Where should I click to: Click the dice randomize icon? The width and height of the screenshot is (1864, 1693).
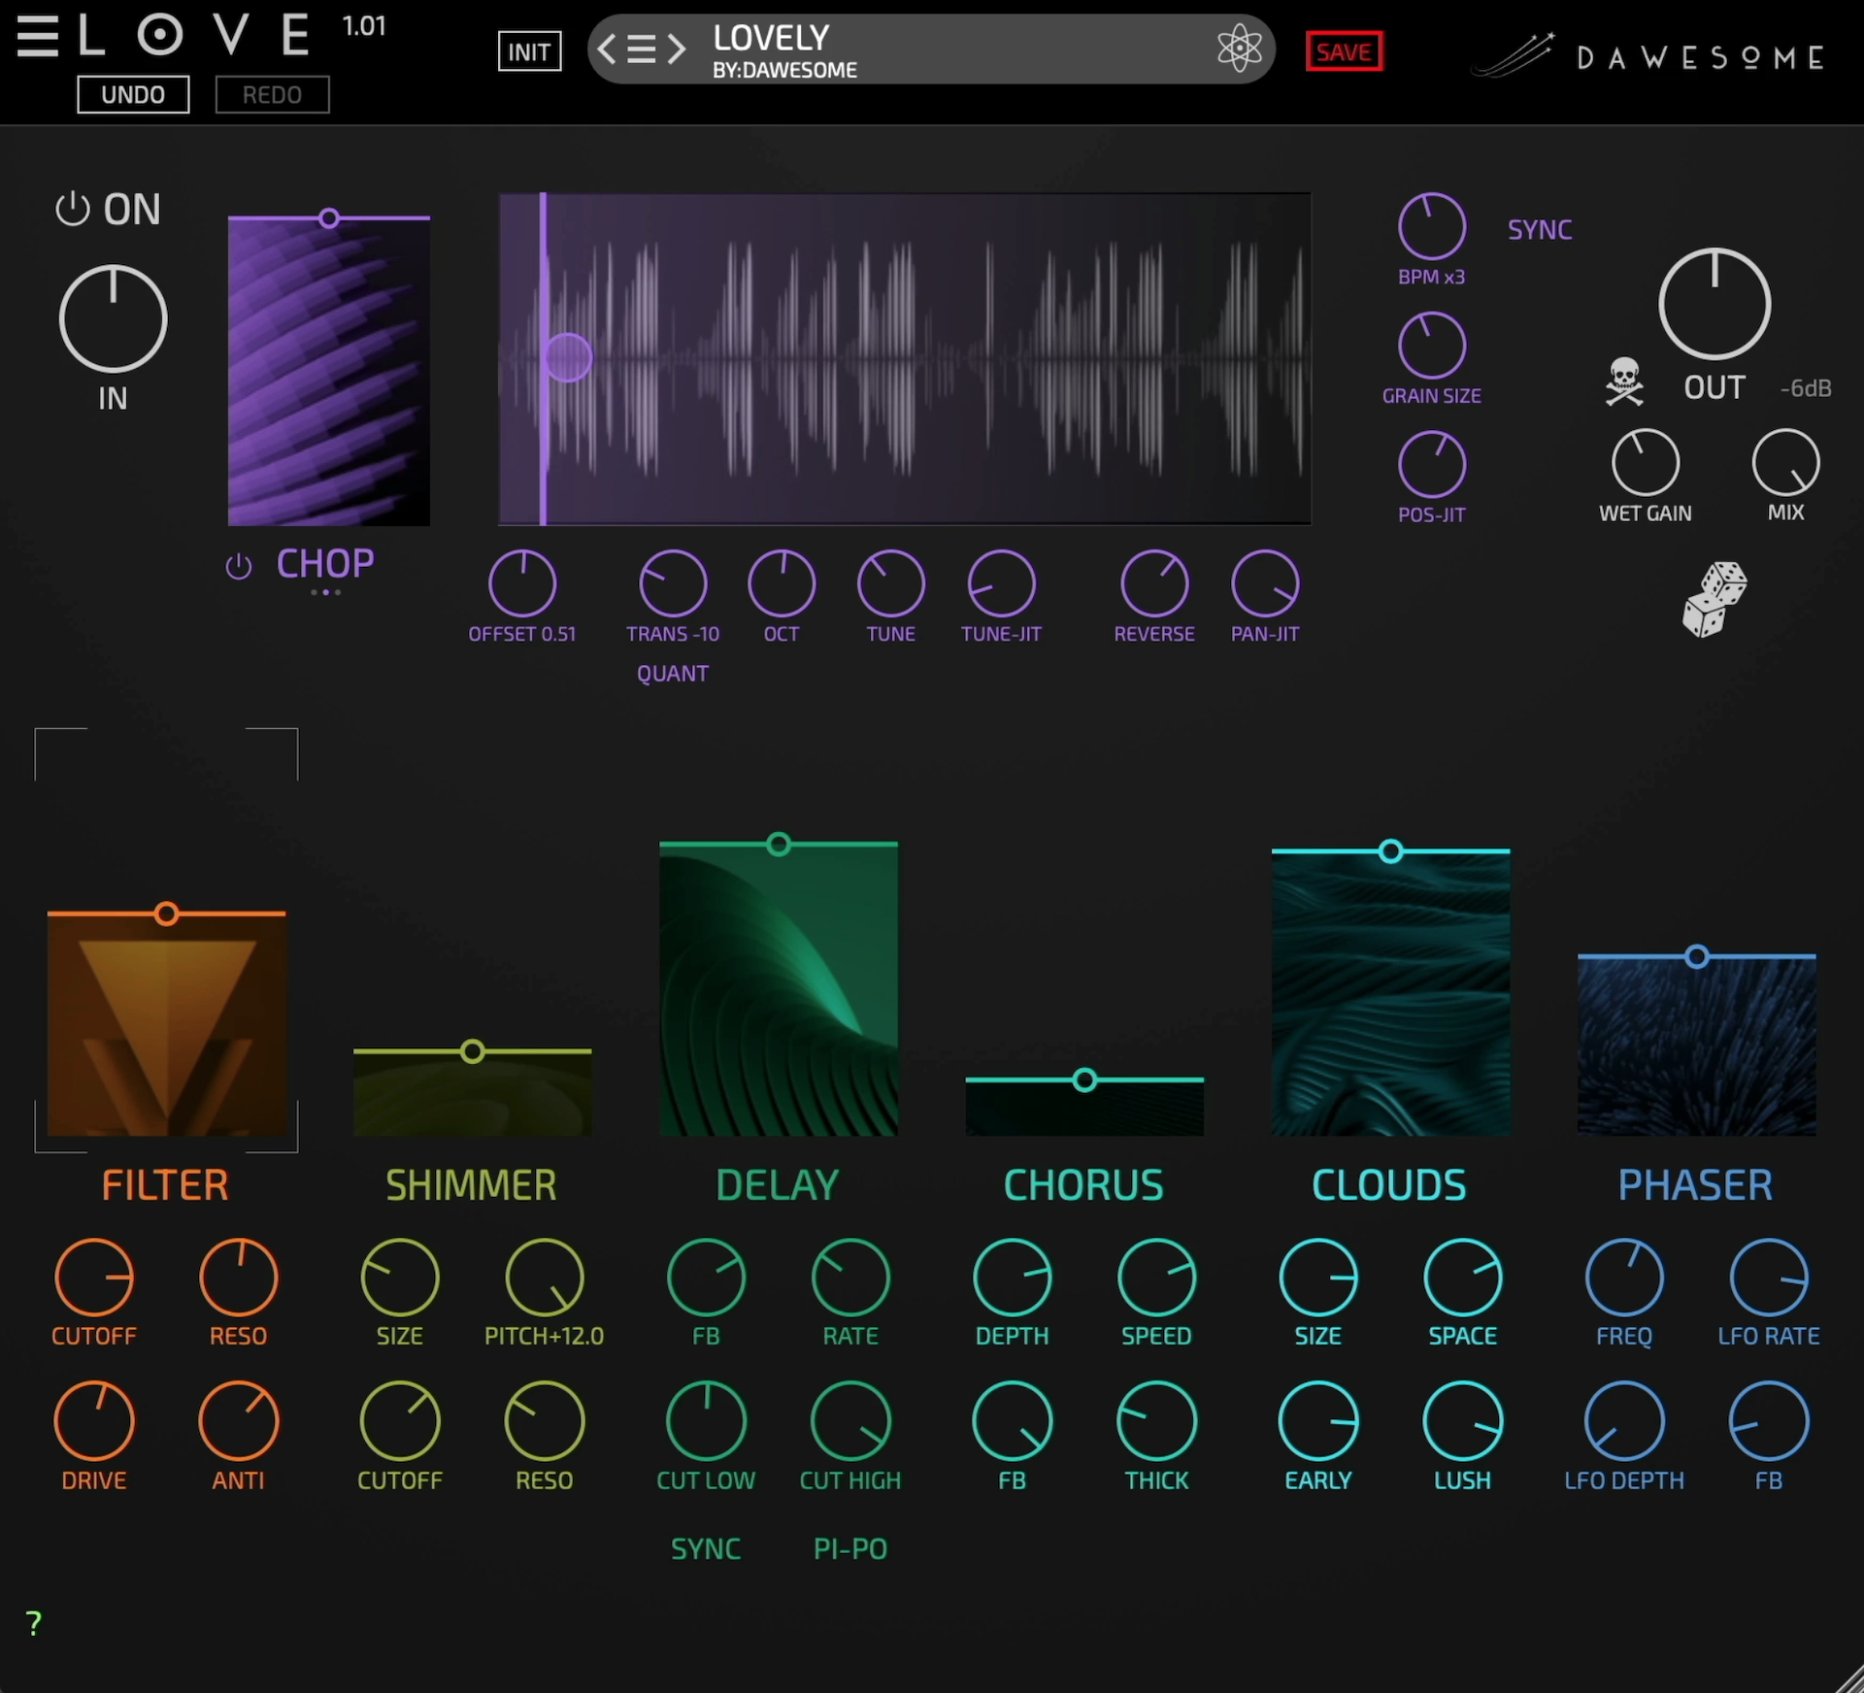(x=1714, y=599)
